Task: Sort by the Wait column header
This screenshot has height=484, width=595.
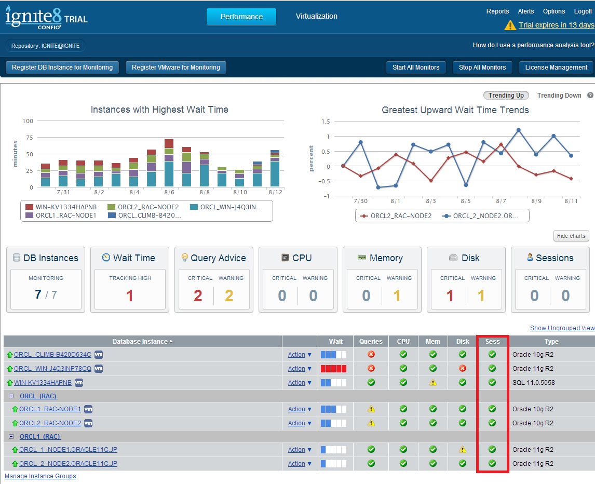Action: tap(335, 342)
